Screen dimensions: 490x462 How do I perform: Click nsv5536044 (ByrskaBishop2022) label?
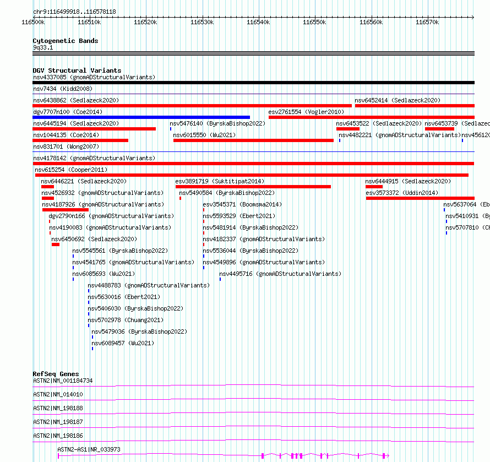pyautogui.click(x=251, y=251)
